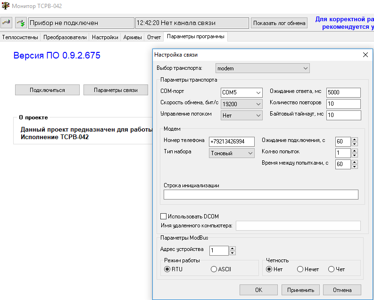Open the Тип набора dropdown
Image resolution: width=374 pixels, height=300 pixels.
click(x=232, y=153)
